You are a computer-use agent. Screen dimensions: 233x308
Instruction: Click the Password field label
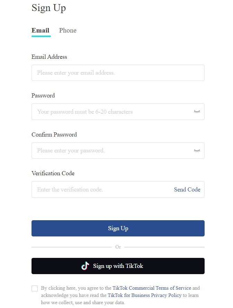(x=43, y=95)
